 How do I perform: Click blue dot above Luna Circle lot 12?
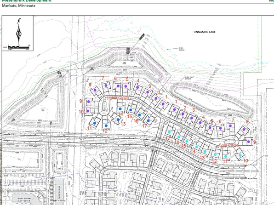click(x=106, y=125)
